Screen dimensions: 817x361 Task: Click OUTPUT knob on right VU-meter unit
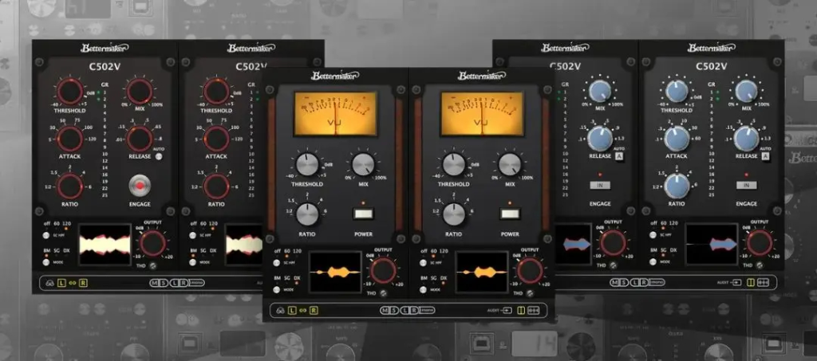tap(530, 271)
